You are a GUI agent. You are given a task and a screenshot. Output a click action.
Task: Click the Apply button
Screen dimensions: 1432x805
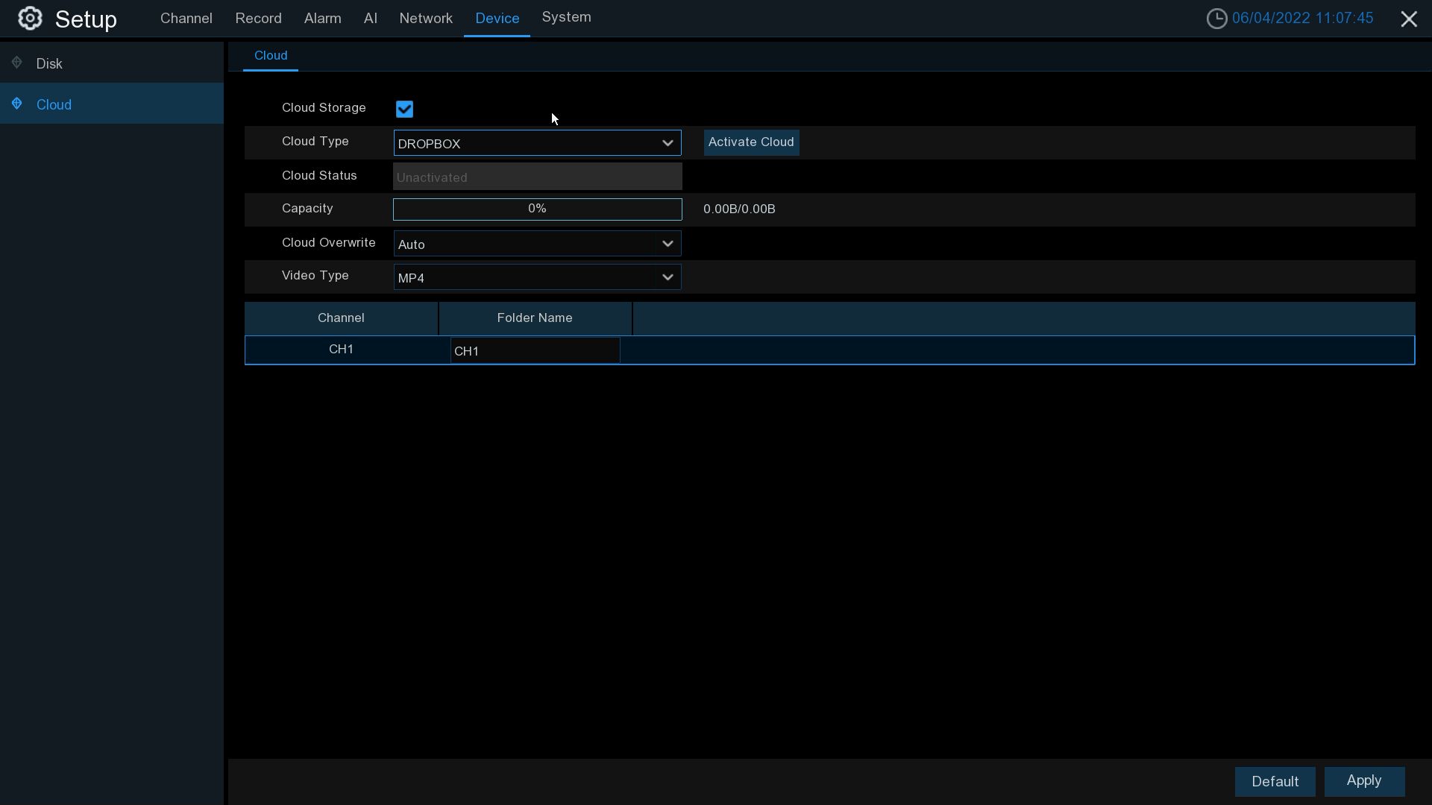[x=1364, y=781]
